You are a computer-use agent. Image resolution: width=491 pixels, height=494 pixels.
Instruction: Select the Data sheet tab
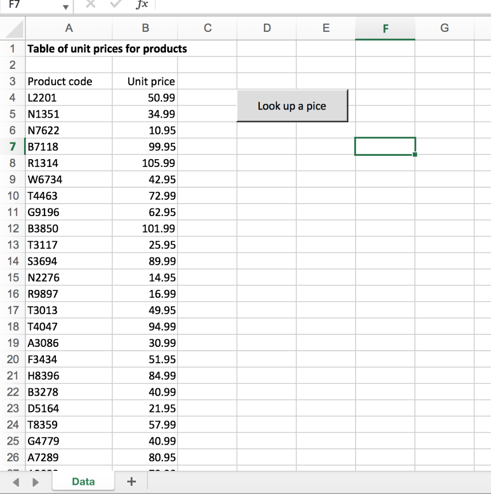tap(83, 482)
